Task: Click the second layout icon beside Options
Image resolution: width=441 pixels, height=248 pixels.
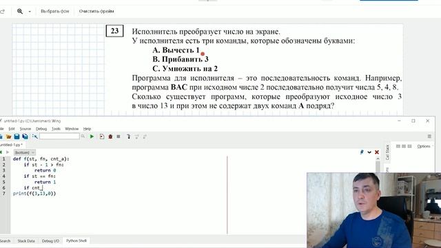Action: point(404,146)
